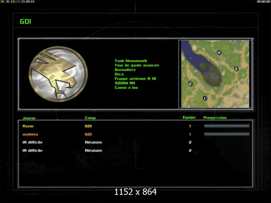Click the GDI title heading
271x203 pixels.
tap(25, 22)
